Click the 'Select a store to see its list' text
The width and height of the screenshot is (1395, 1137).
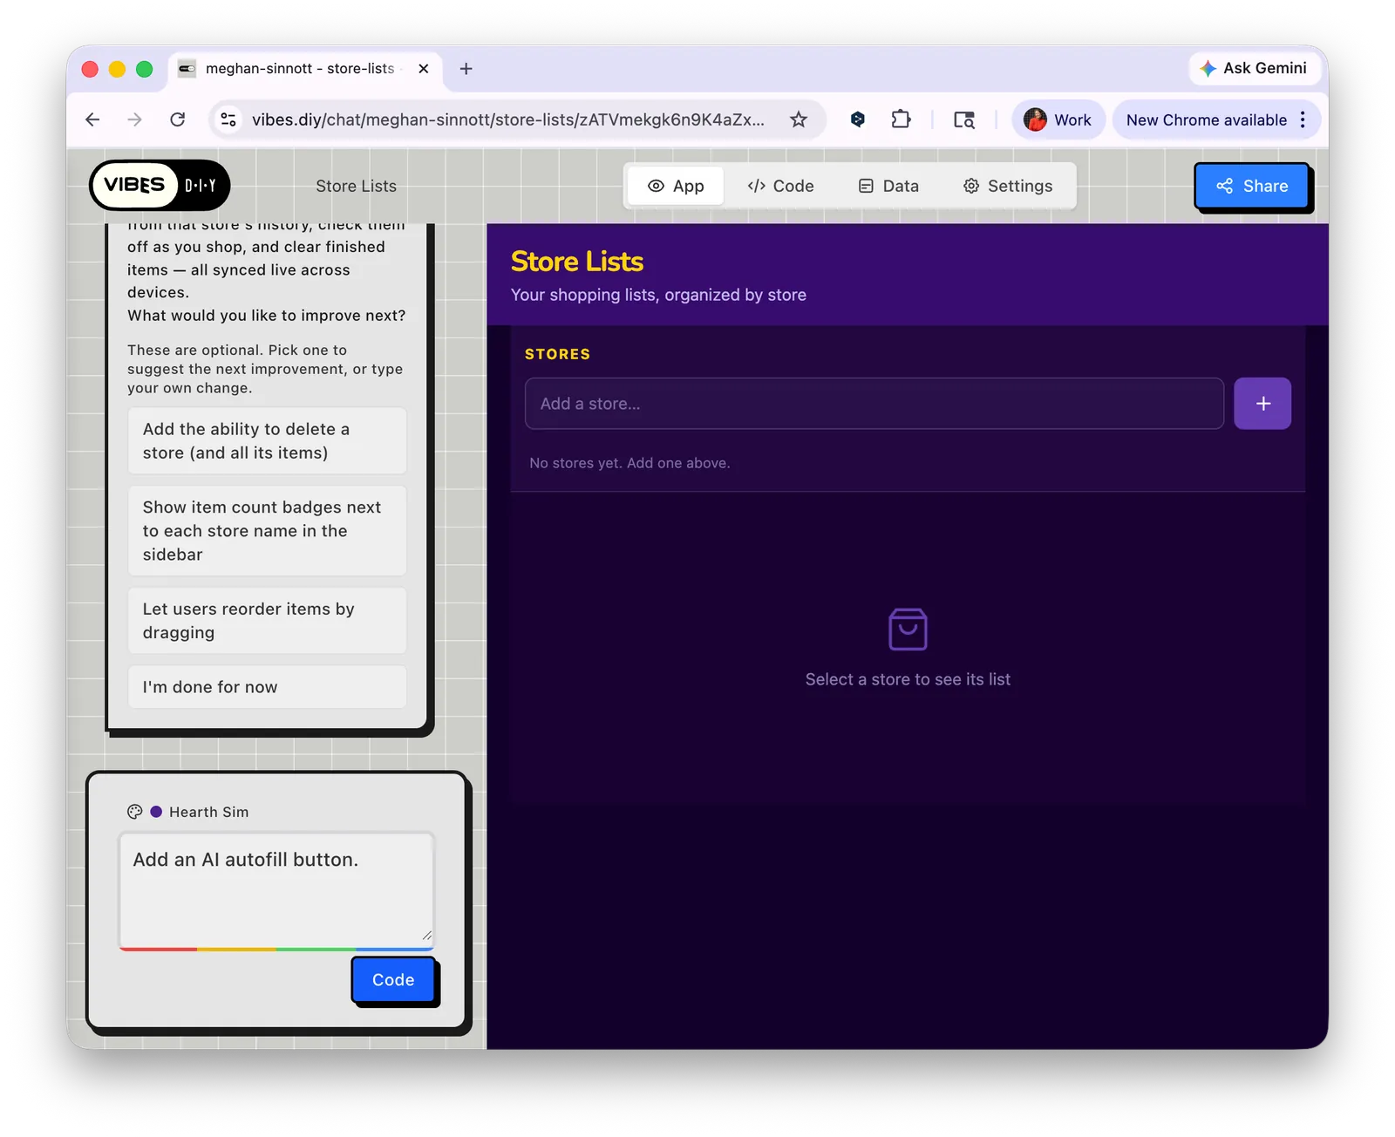point(908,679)
